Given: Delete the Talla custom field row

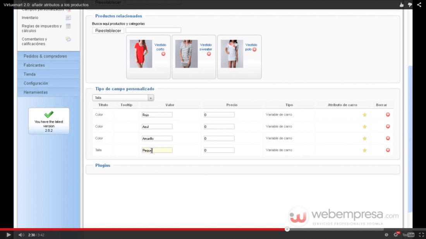Looking at the screenshot, I should (388, 150).
